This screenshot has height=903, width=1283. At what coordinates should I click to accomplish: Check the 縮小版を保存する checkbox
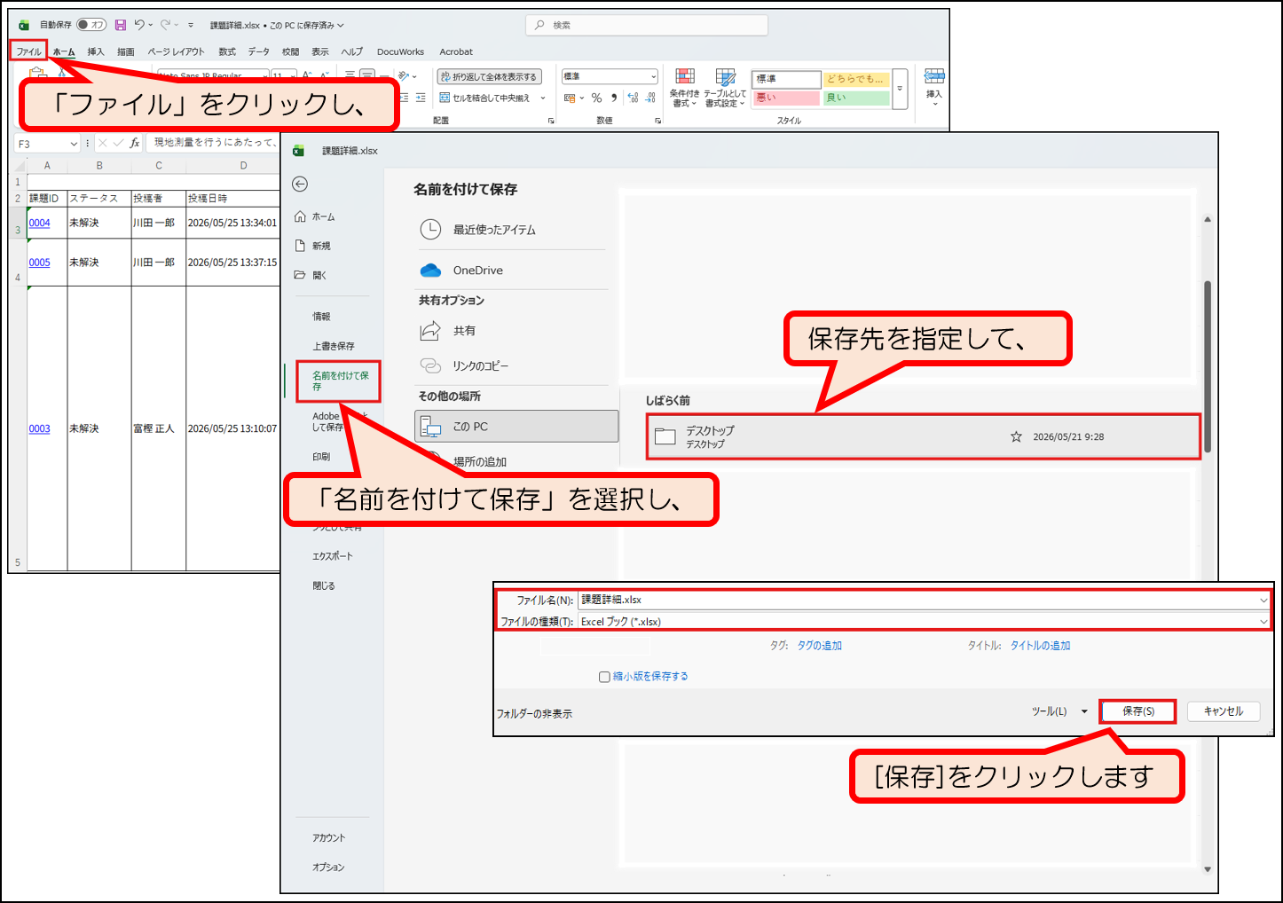pos(604,677)
